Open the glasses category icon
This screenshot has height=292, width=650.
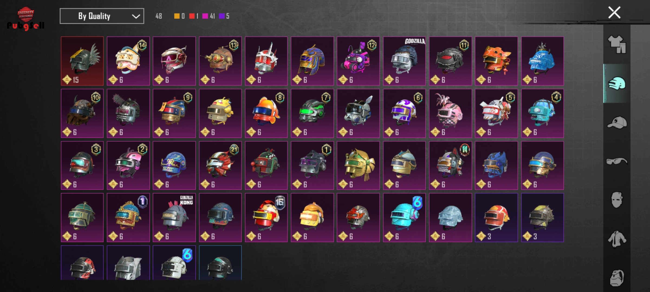(617, 161)
